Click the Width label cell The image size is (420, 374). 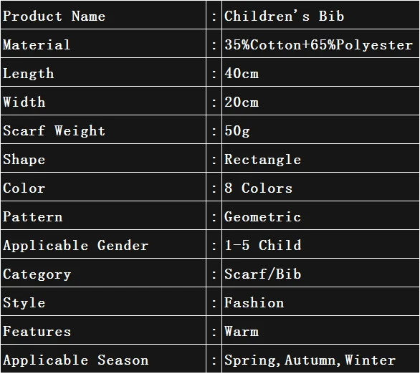click(103, 101)
